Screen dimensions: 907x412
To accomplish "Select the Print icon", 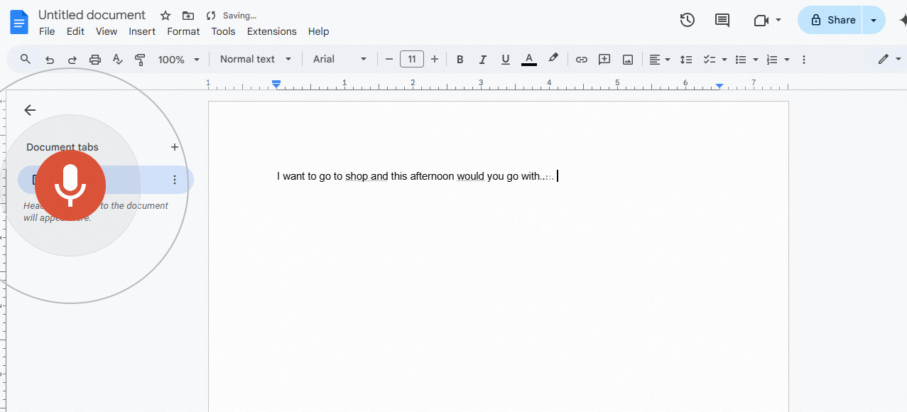I will [94, 59].
